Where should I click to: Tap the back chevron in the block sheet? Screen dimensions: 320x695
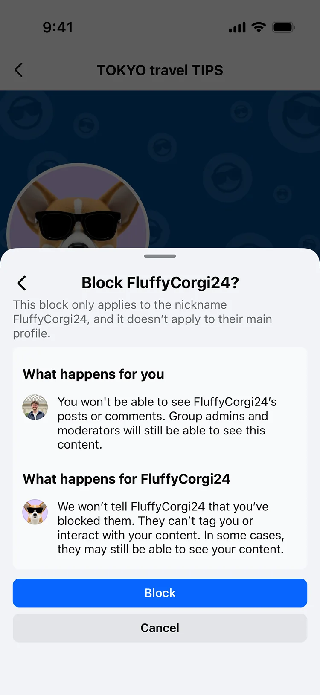coord(22,283)
